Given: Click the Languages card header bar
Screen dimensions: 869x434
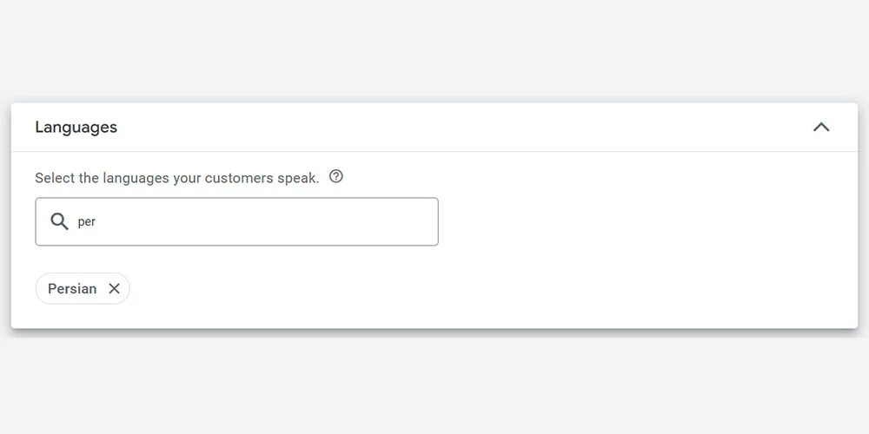Looking at the screenshot, I should click(x=434, y=128).
